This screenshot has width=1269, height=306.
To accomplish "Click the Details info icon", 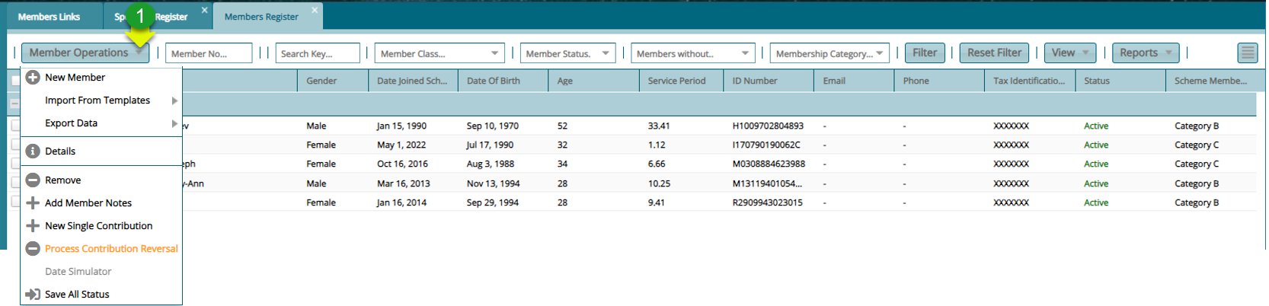I will pyautogui.click(x=33, y=151).
